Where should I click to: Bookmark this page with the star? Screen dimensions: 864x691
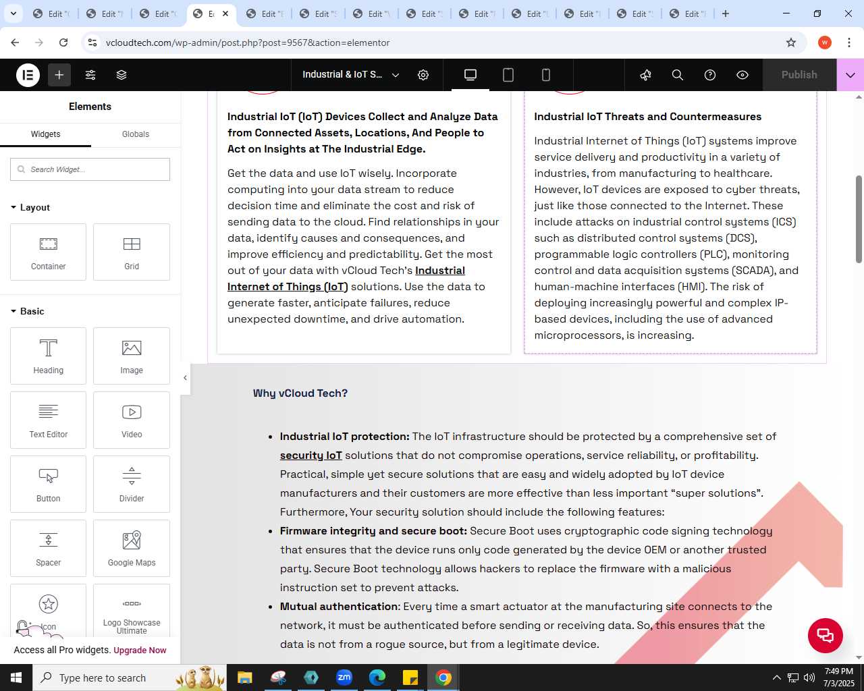pos(791,43)
